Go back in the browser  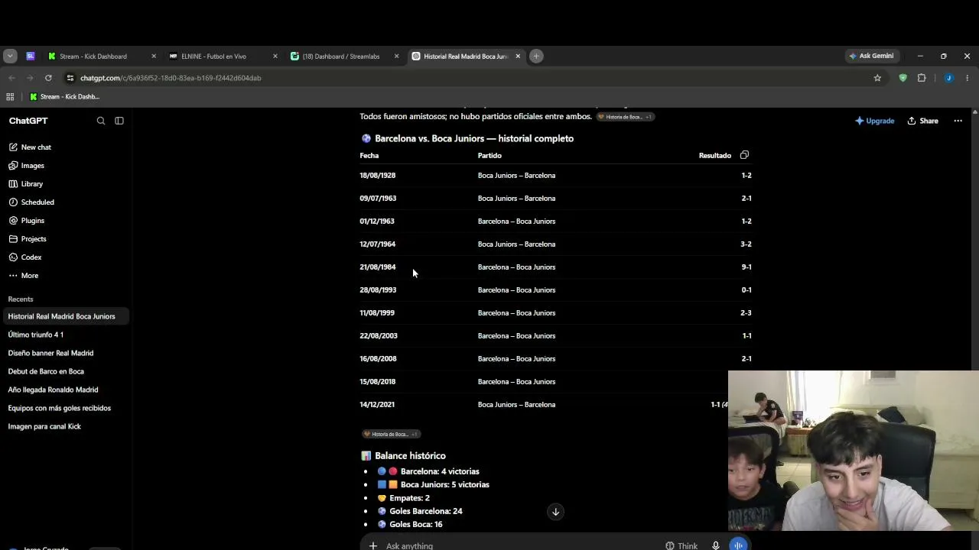11,78
